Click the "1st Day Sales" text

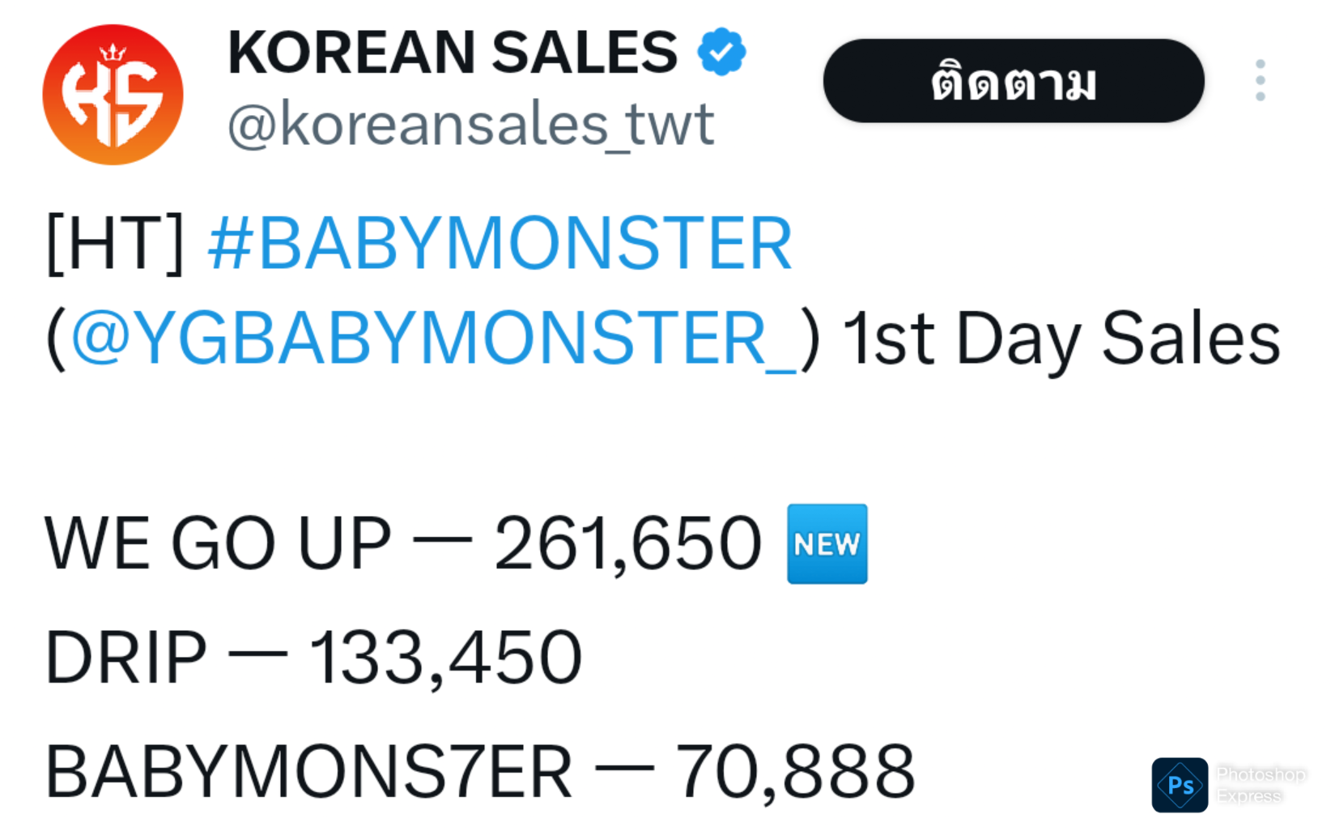[x=1061, y=339]
